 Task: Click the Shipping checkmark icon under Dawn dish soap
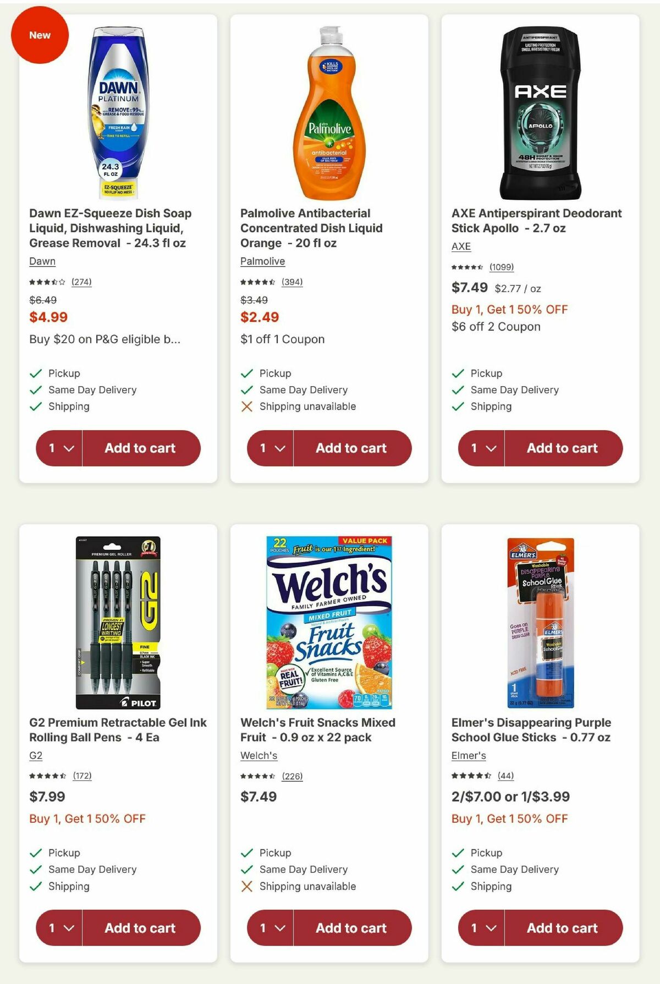pyautogui.click(x=35, y=406)
